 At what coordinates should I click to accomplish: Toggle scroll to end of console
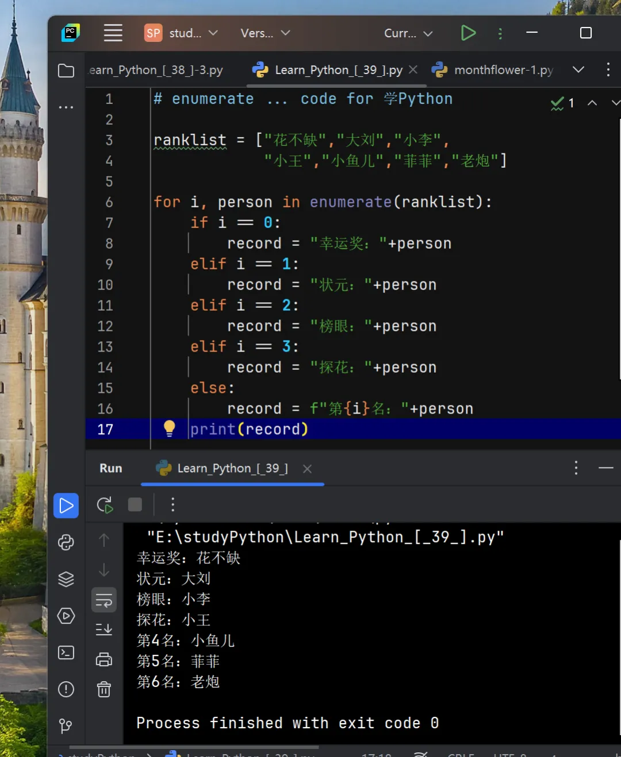click(104, 629)
